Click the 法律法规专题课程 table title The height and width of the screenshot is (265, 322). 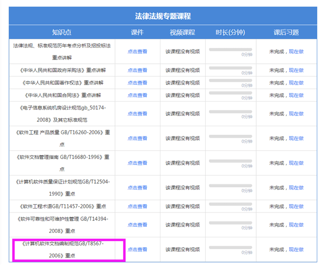click(x=162, y=16)
